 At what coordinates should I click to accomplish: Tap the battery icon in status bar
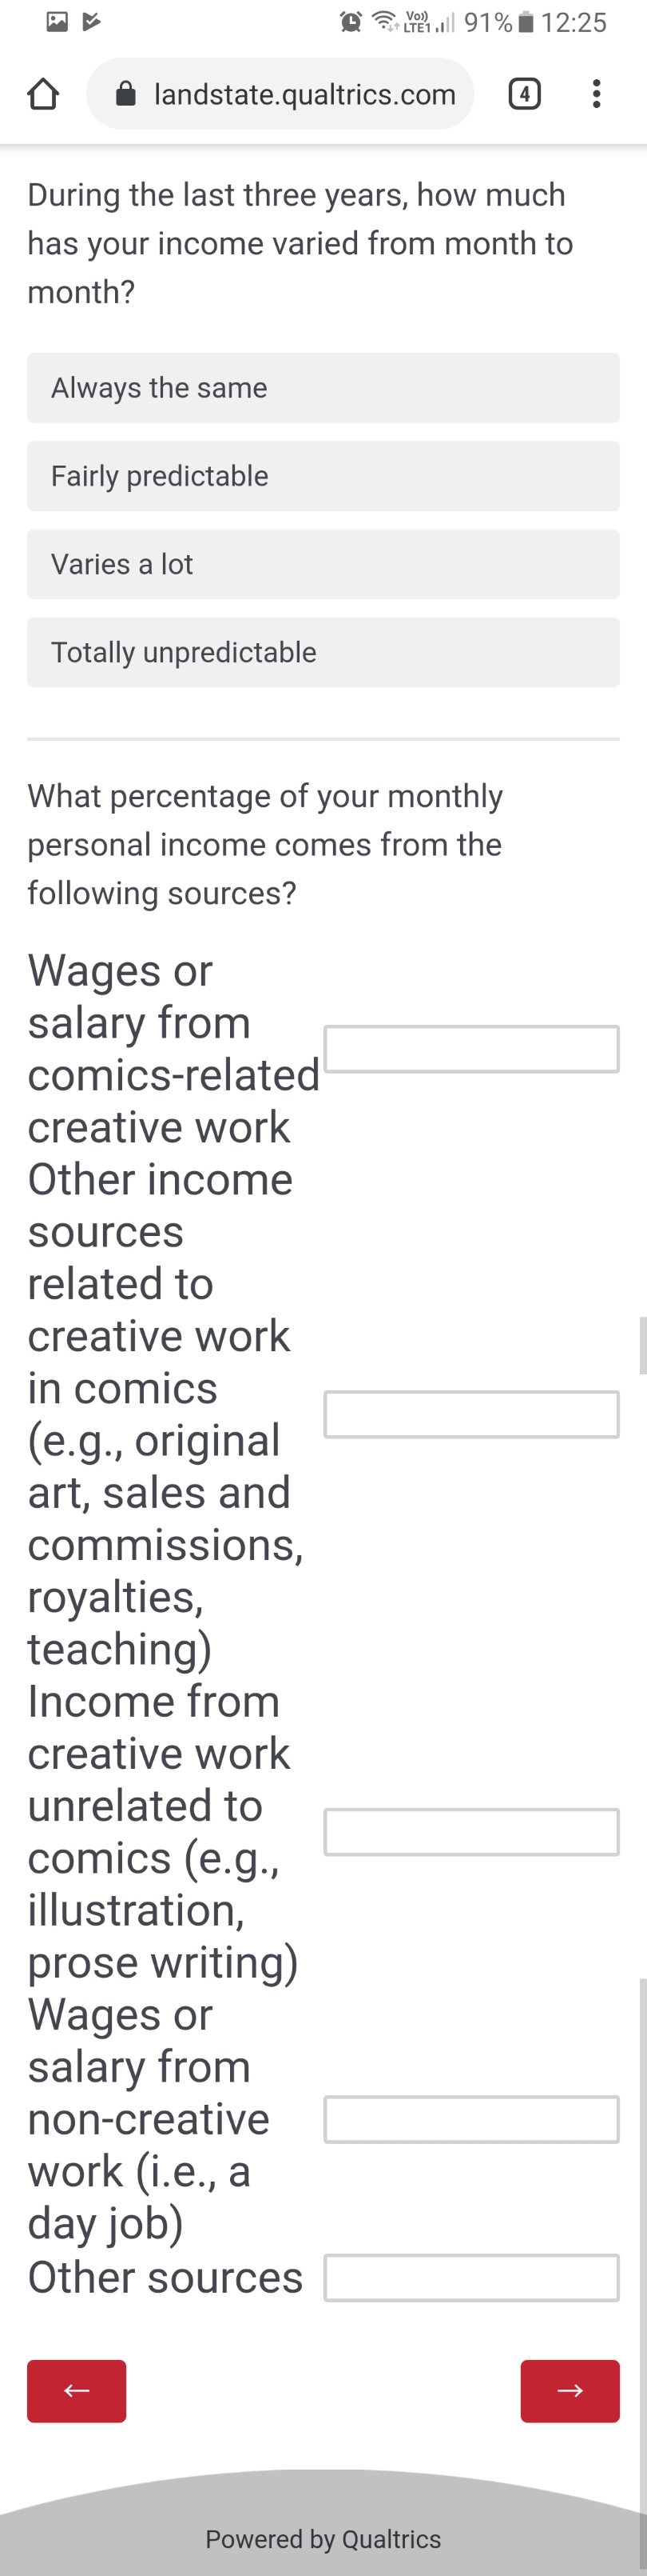tap(526, 22)
